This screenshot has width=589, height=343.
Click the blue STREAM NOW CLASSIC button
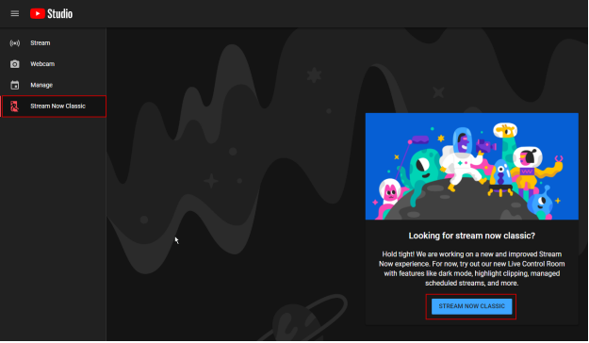point(471,306)
